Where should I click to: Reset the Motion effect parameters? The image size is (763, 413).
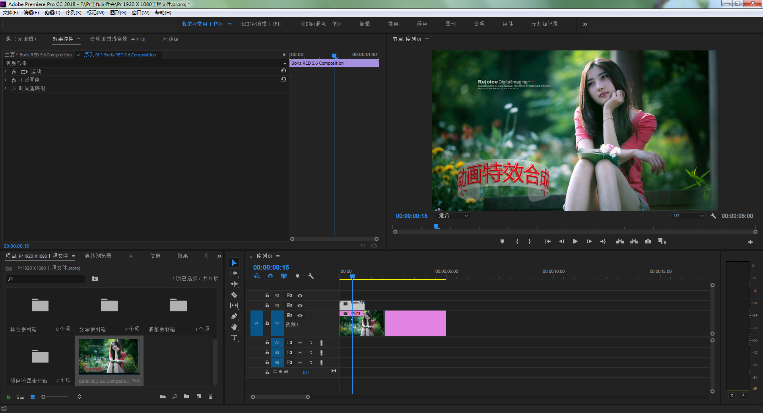click(283, 71)
